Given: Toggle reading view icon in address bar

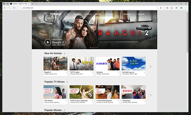Looking at the screenshot, I should pyautogui.click(x=157, y=8).
